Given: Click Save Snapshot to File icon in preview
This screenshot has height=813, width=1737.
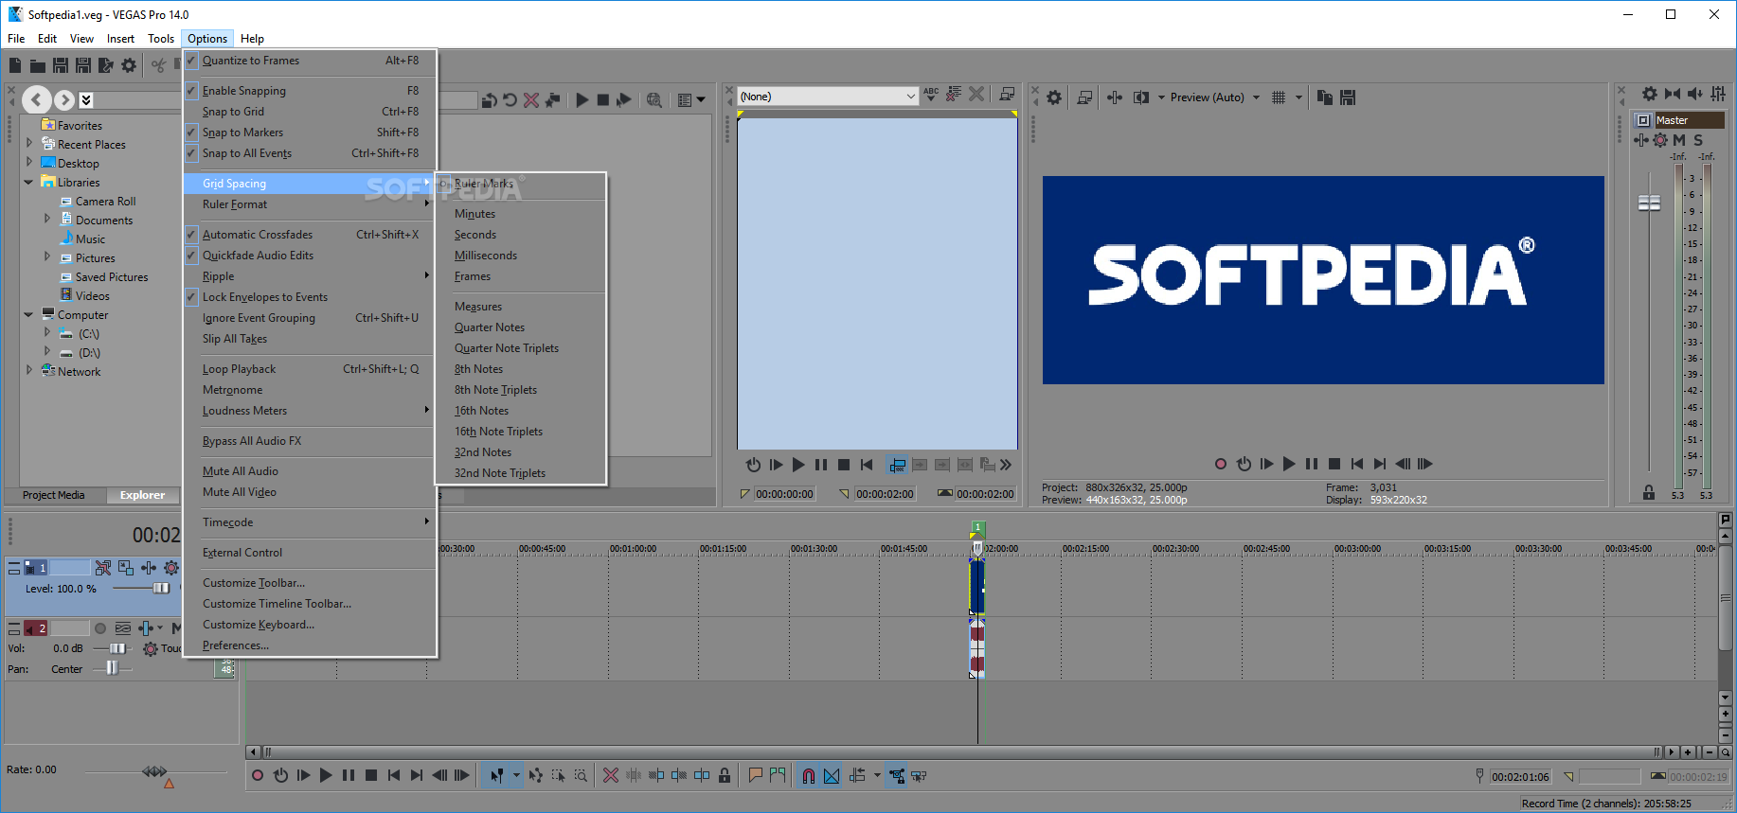Looking at the screenshot, I should point(1348,97).
